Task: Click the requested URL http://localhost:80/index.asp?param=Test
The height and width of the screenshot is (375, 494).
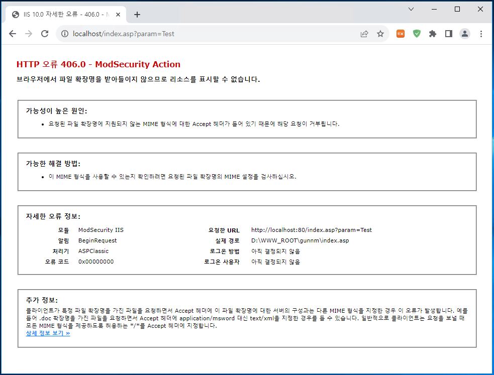Action: point(311,230)
